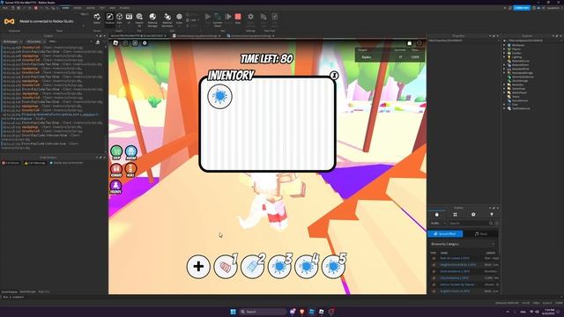Open the All Messages dropdown in Output
Screen dimensions: 564x317
click(x=12, y=41)
